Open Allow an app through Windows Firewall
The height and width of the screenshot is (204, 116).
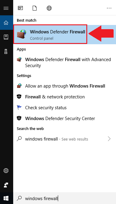pos(64,86)
